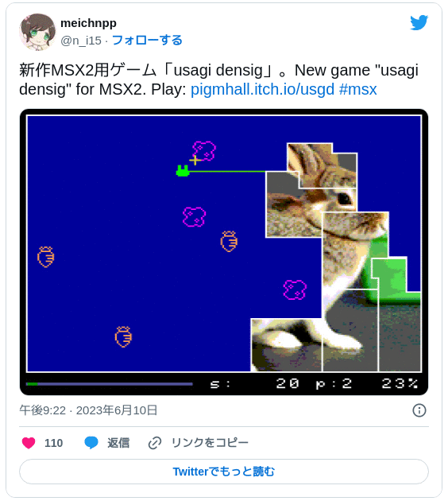Open the tweet timestamp 午後9:22
The height and width of the screenshot is (501, 448).
(42, 410)
